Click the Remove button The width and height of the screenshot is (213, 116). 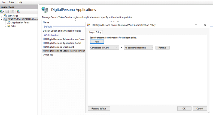click(x=162, y=48)
